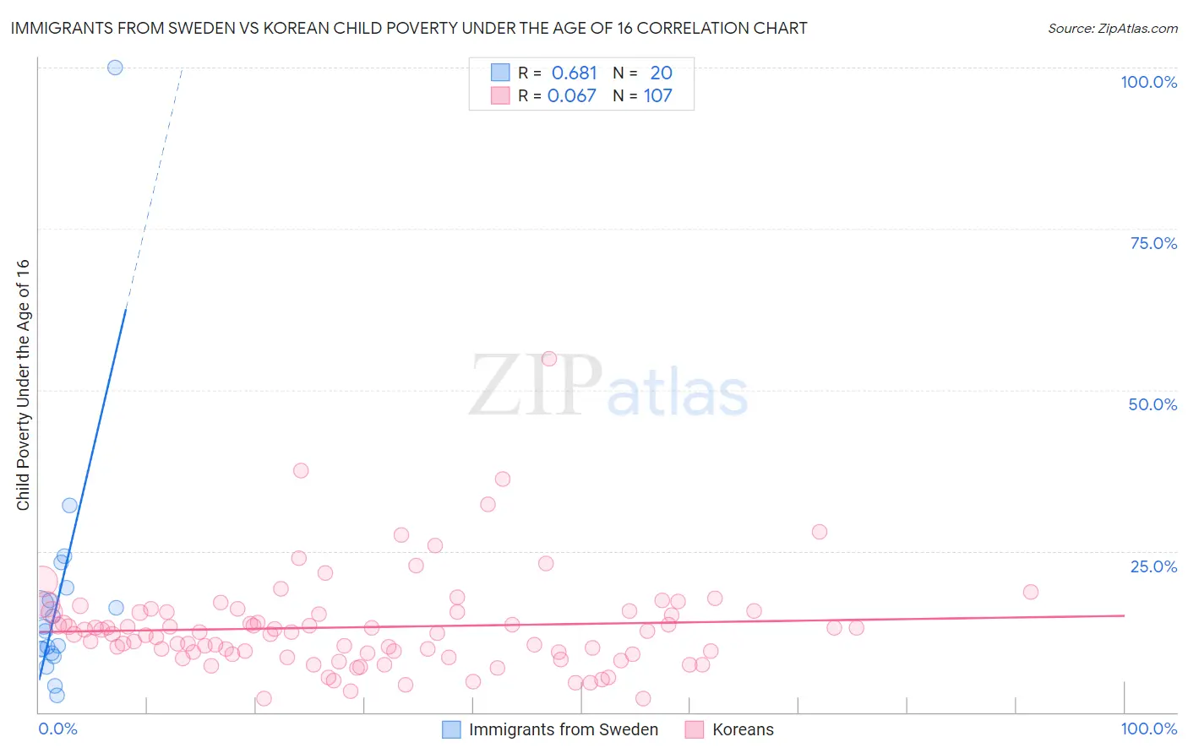This screenshot has width=1188, height=753.
Task: Select the pink data point near 28% on right
Action: click(x=820, y=532)
